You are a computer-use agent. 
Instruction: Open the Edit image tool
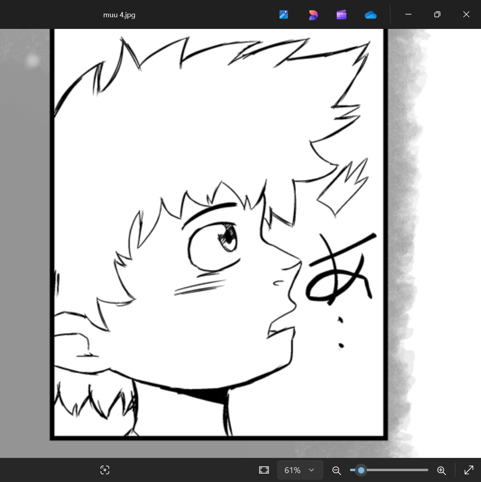pos(284,15)
